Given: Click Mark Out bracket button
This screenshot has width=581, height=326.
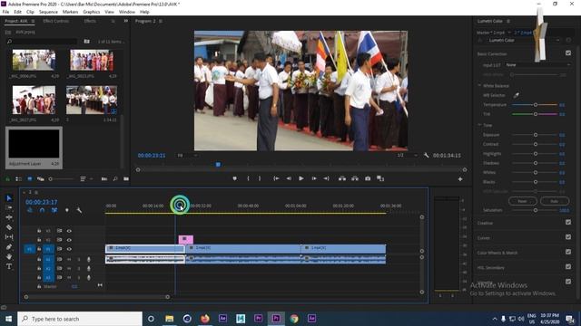Looking at the screenshot, I should (x=260, y=178).
